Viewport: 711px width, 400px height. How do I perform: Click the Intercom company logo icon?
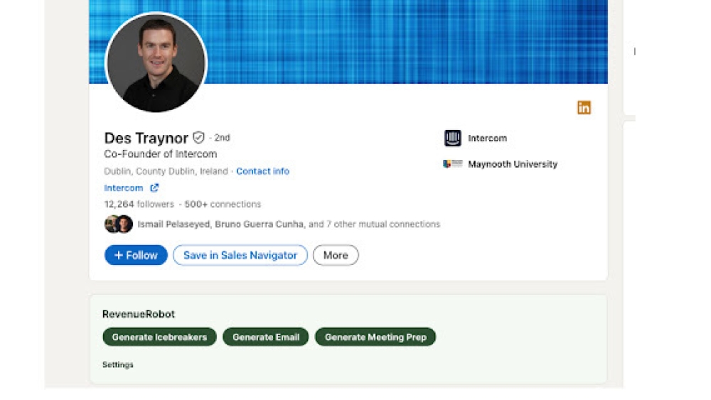click(452, 138)
